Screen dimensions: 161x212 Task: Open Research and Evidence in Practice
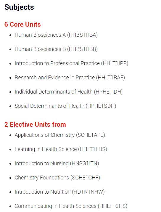[70, 78]
